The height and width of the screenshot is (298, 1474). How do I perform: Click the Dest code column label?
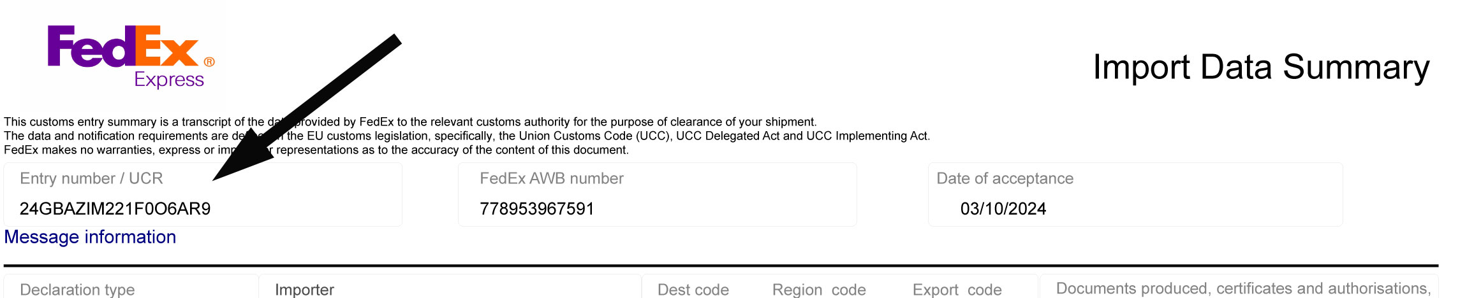tap(693, 290)
